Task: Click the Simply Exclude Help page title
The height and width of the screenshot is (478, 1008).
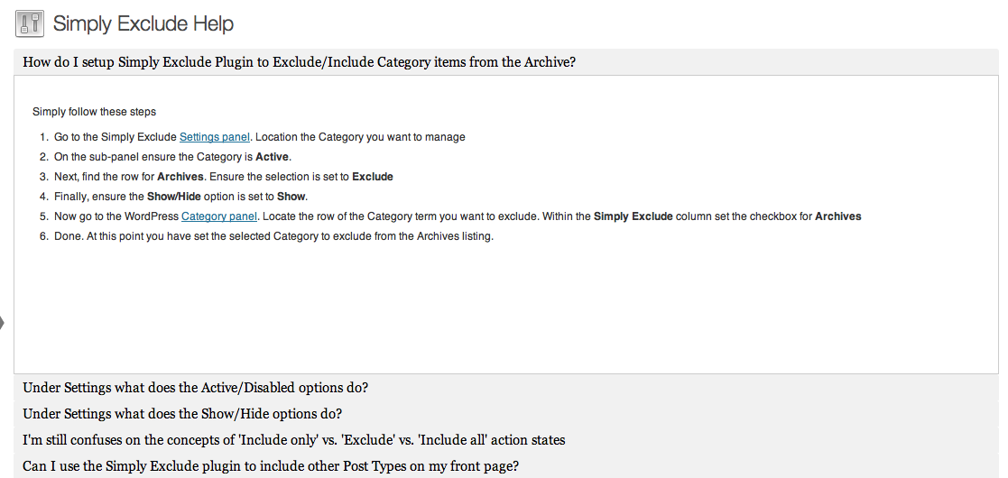Action: coord(143,24)
